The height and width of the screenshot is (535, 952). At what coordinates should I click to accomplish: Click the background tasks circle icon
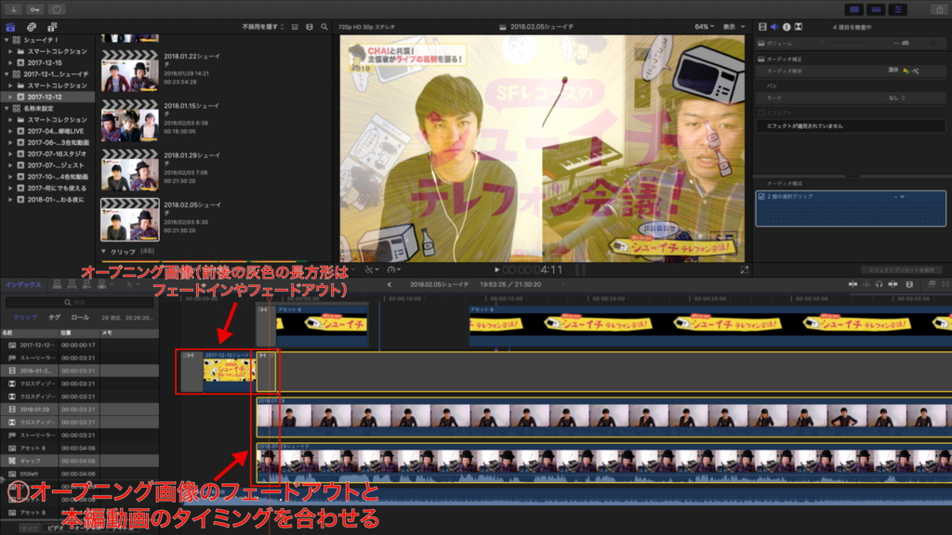[x=57, y=9]
